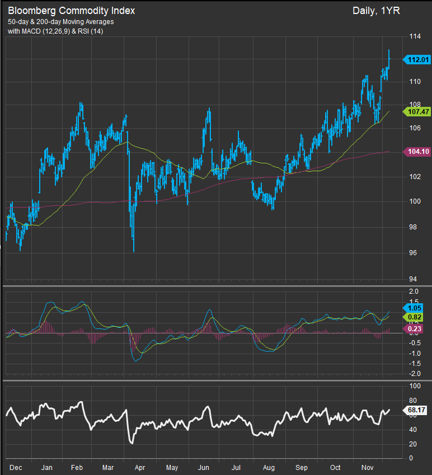Click the 50-day & 200-day Moving Averages subtitle
This screenshot has width=432, height=475.
click(x=60, y=22)
